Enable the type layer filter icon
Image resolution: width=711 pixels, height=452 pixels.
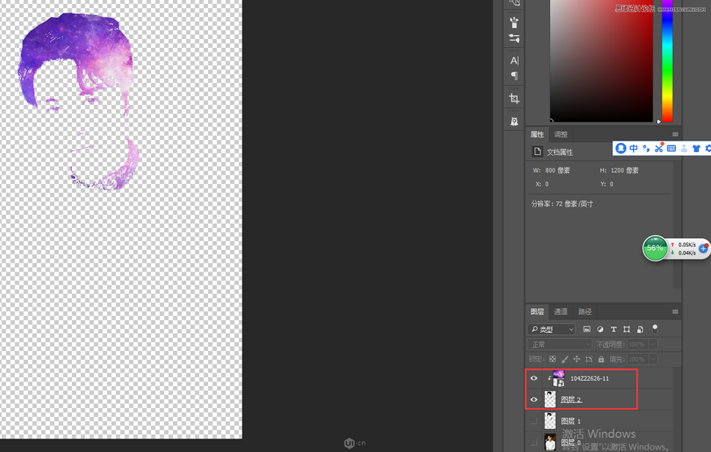tap(614, 329)
